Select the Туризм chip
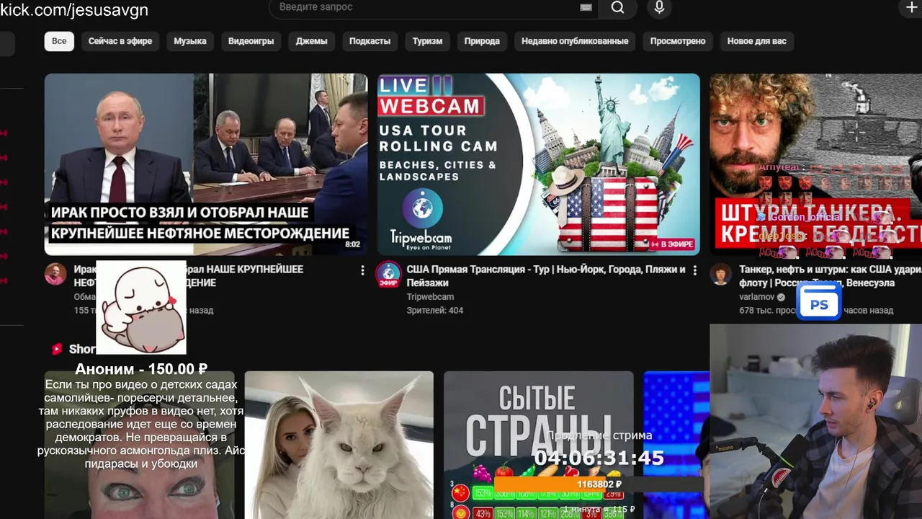Image resolution: width=922 pixels, height=519 pixels. coord(427,41)
